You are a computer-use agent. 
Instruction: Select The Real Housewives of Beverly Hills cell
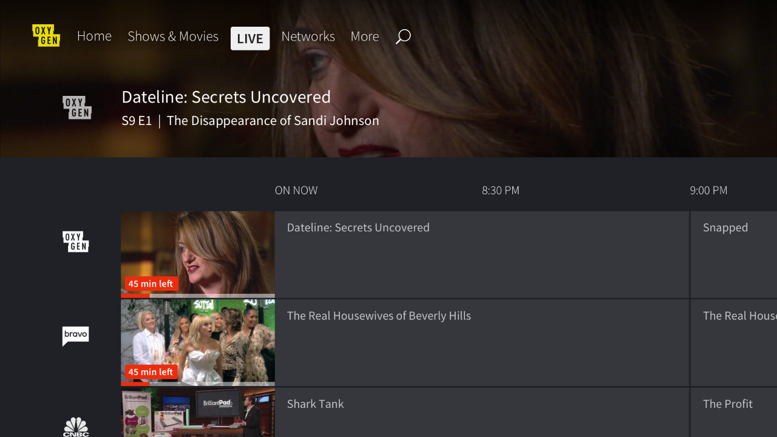[482, 342]
